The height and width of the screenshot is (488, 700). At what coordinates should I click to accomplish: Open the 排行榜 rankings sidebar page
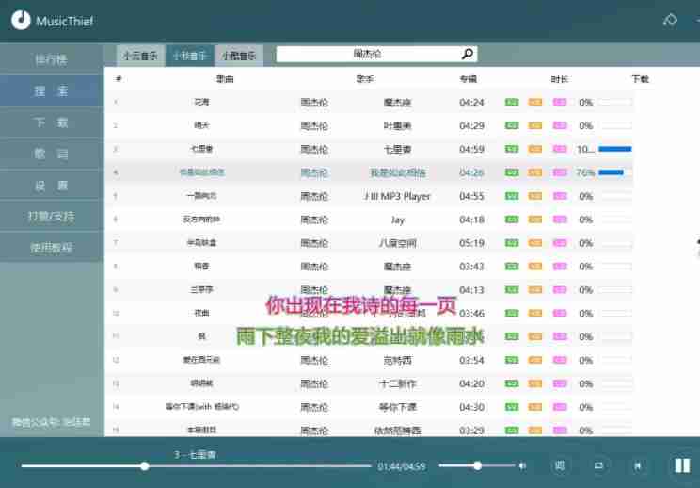tap(52, 59)
